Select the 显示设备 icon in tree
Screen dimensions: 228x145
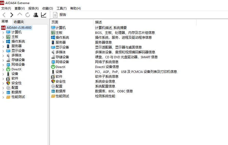coord(8,51)
